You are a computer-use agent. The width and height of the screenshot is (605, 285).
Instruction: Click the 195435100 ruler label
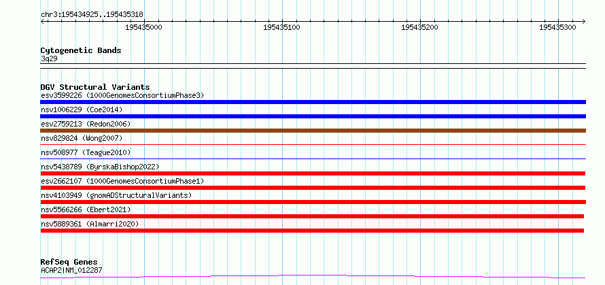(x=281, y=27)
